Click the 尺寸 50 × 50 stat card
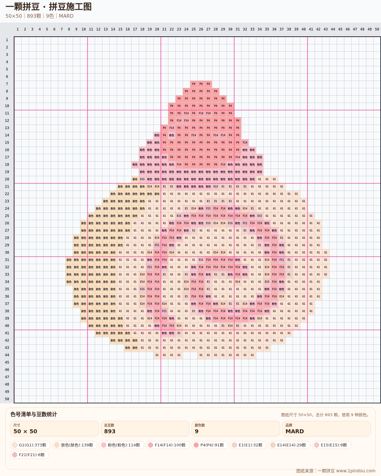 click(54, 429)
